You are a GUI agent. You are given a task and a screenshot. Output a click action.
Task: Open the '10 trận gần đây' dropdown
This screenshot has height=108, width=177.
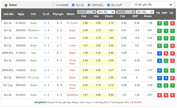coord(152,5)
